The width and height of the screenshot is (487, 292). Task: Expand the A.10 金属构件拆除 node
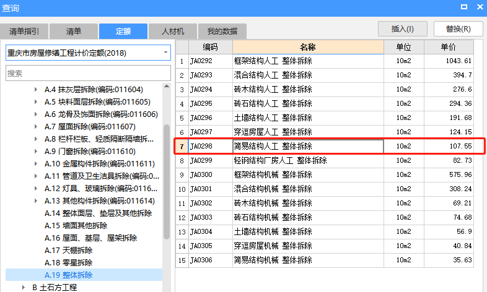coord(36,164)
